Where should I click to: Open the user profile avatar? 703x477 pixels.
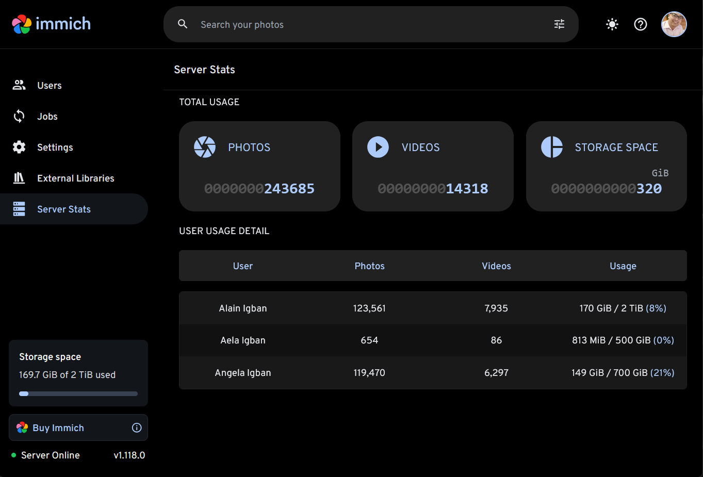[674, 24]
